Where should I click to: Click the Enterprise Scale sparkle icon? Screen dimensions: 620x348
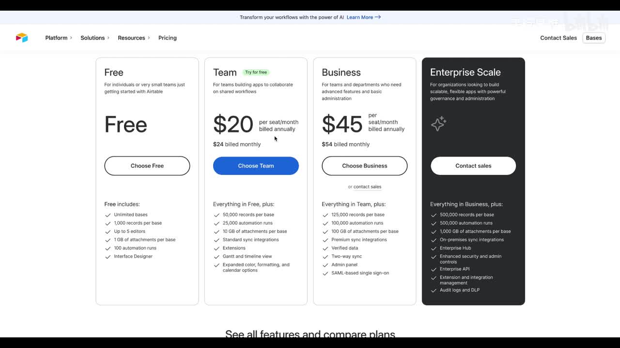click(438, 124)
